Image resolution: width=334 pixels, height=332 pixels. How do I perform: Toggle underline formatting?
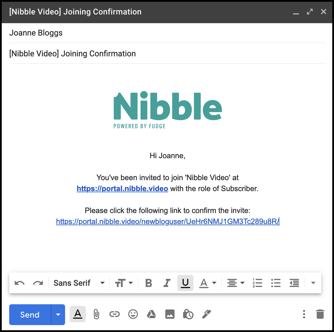pyautogui.click(x=185, y=283)
